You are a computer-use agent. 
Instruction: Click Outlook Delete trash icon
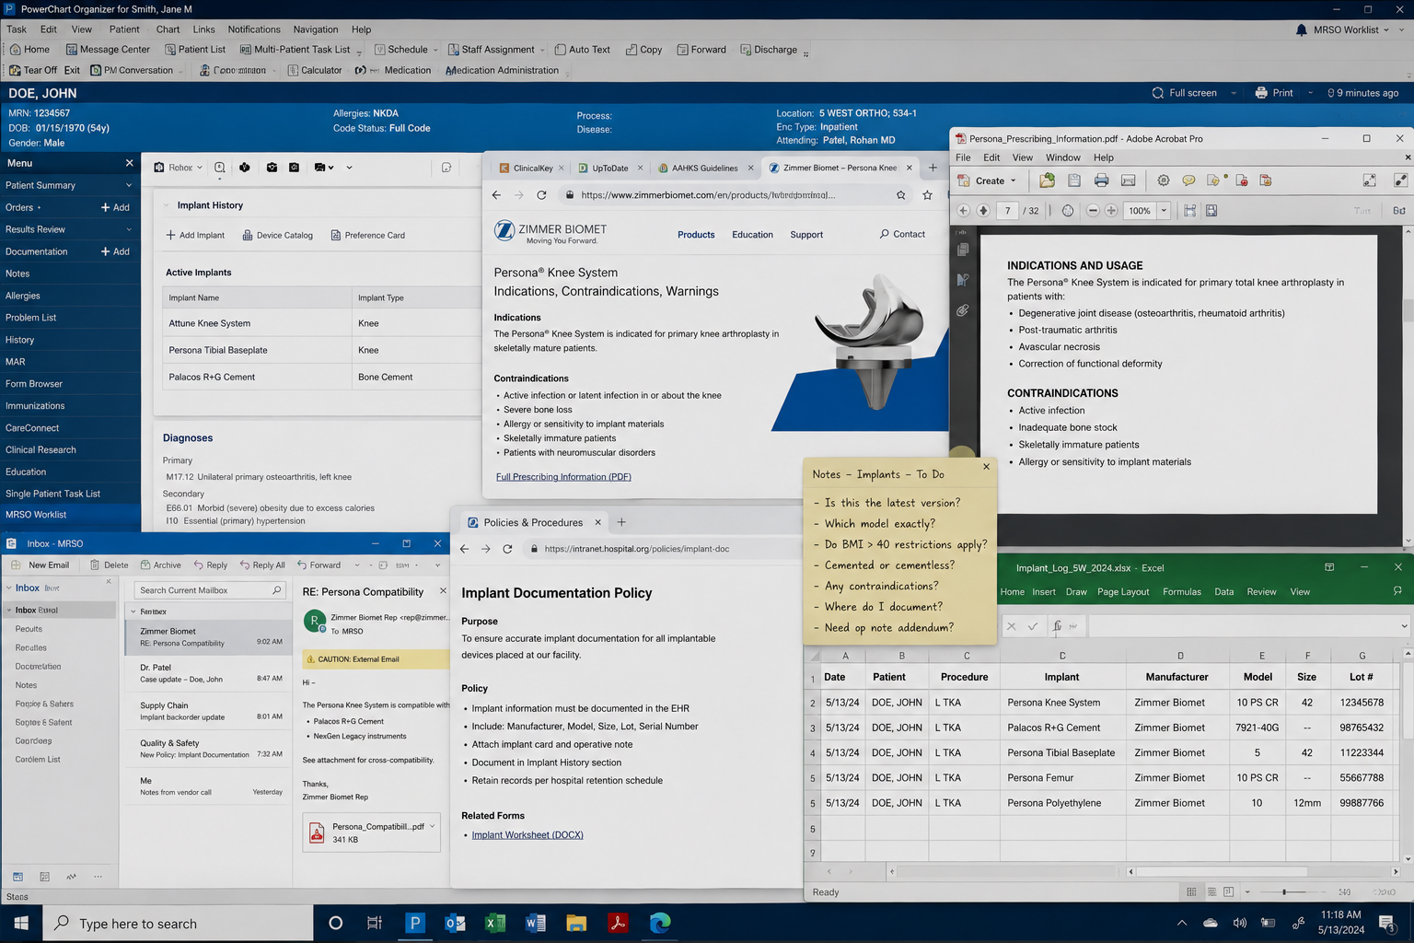coord(95,565)
